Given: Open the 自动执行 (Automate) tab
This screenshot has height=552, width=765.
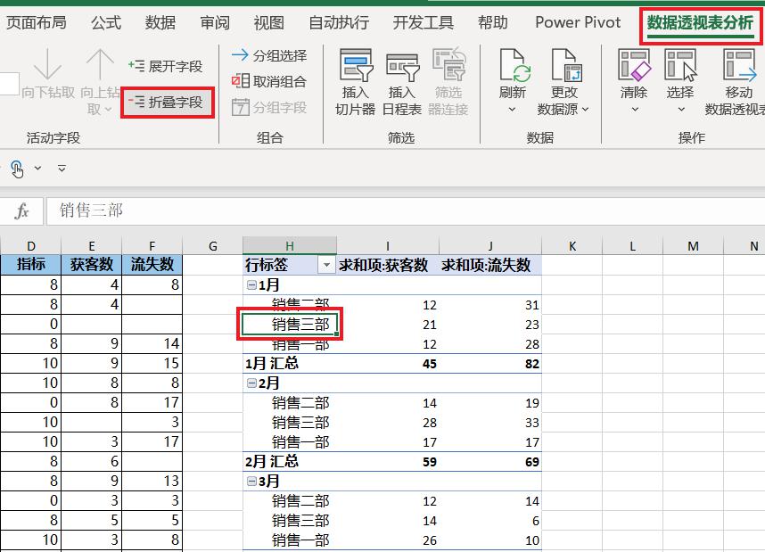Looking at the screenshot, I should click(x=339, y=22).
